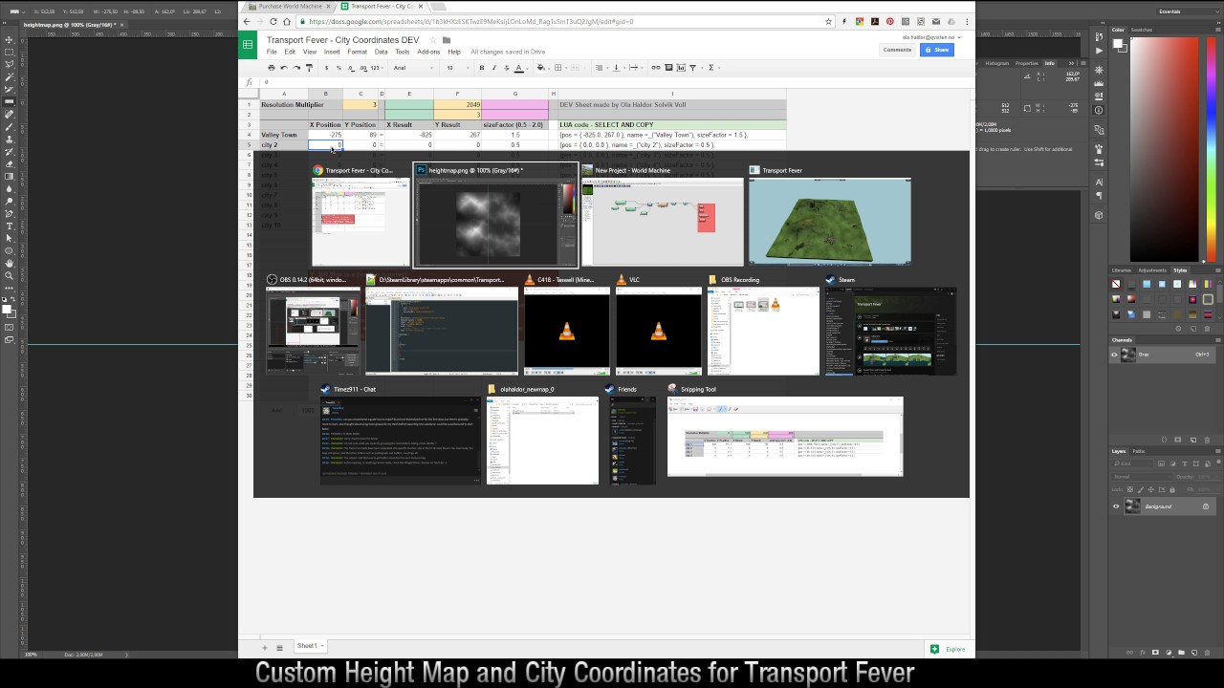
Task: Star the Transport Fever spreadsheet
Action: [433, 40]
